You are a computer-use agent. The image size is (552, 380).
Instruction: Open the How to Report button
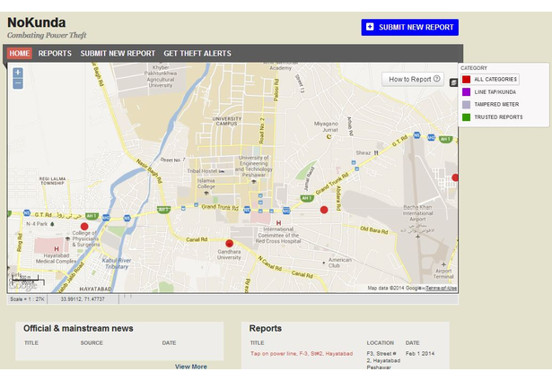tap(413, 79)
